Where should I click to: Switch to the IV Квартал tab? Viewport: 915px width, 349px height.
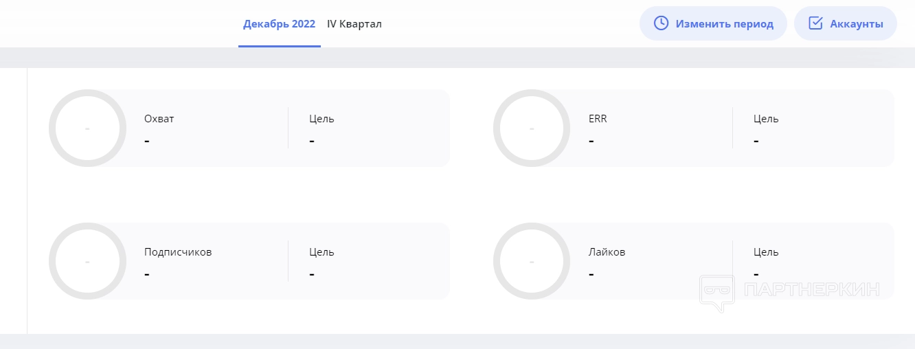354,24
